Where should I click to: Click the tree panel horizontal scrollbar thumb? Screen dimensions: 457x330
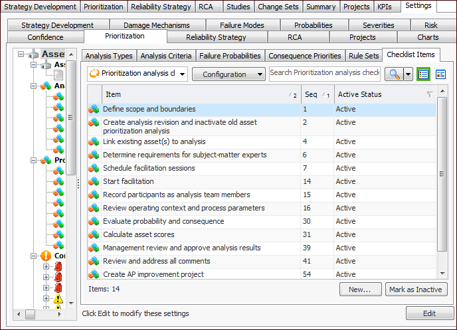(30, 314)
